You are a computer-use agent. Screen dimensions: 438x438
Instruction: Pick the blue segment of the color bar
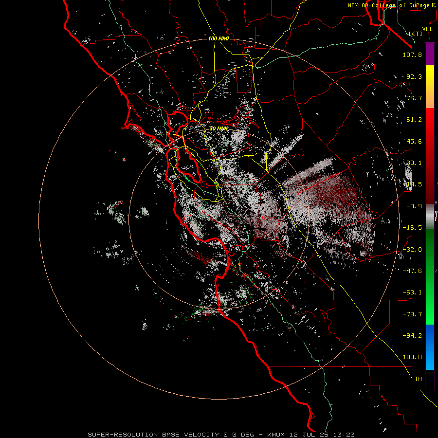tap(430, 347)
